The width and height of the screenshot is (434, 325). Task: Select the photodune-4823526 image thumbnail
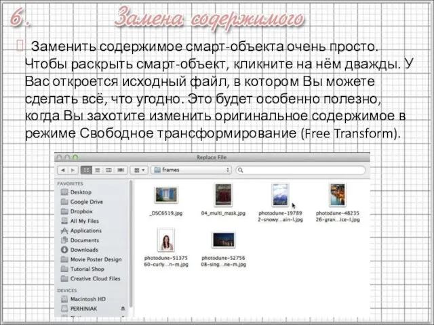pyautogui.click(x=338, y=194)
